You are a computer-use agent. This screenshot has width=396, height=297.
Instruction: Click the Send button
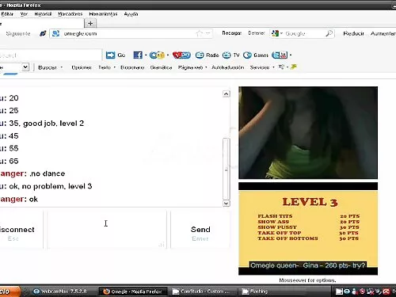click(x=200, y=230)
